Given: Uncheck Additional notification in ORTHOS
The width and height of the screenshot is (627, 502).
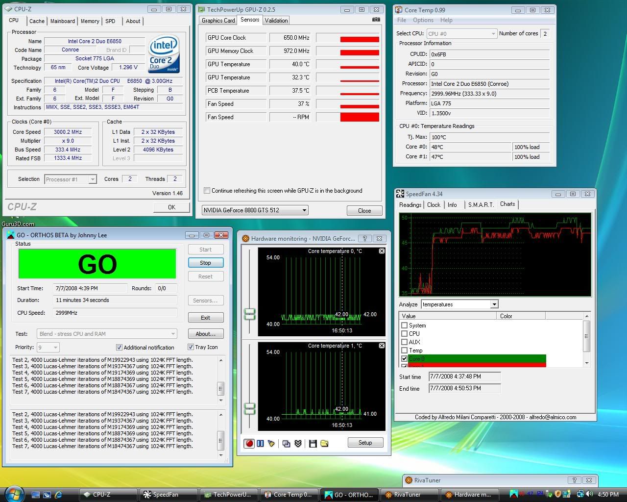Looking at the screenshot, I should pos(119,348).
